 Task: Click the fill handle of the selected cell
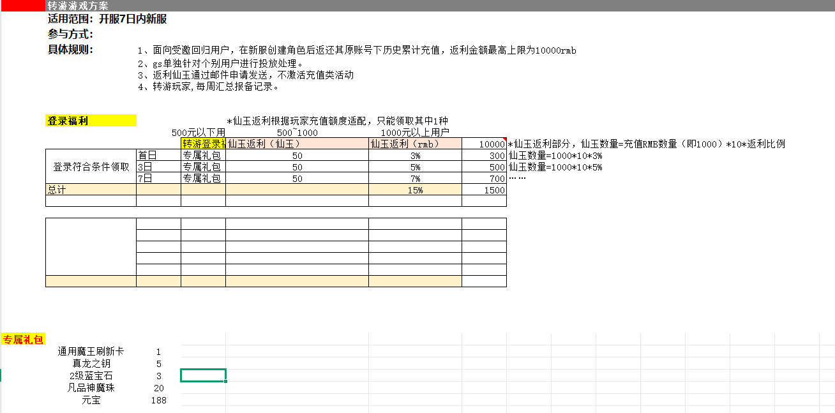(225, 382)
